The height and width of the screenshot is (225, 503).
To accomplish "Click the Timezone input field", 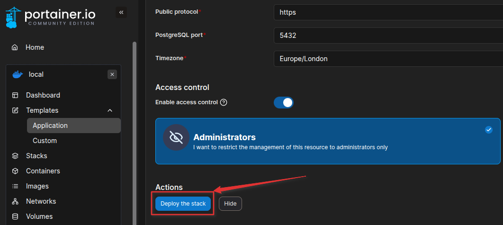I will [x=388, y=59].
